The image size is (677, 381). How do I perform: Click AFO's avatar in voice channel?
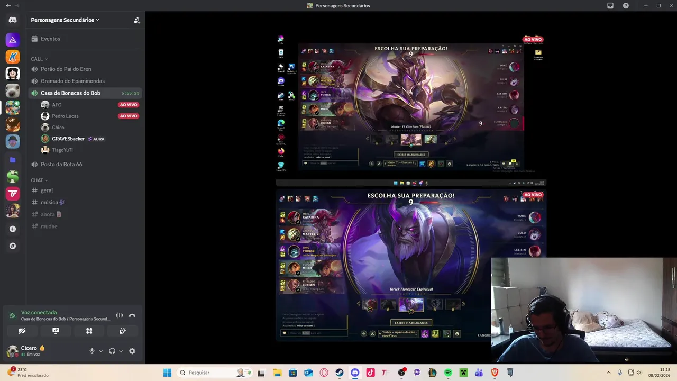pos(45,105)
